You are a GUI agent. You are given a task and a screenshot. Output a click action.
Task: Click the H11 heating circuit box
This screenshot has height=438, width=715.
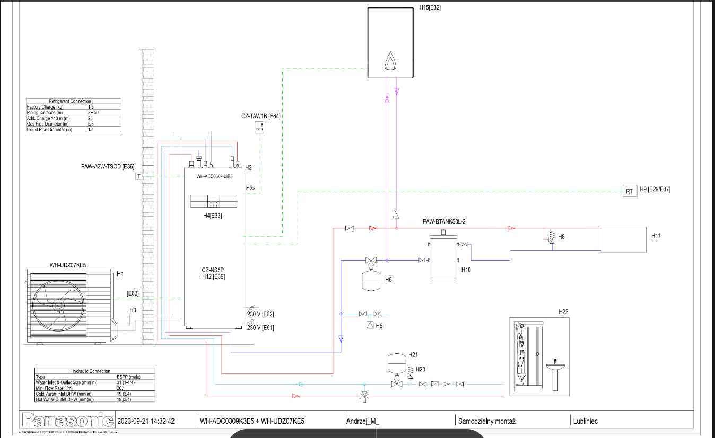pyautogui.click(x=623, y=239)
